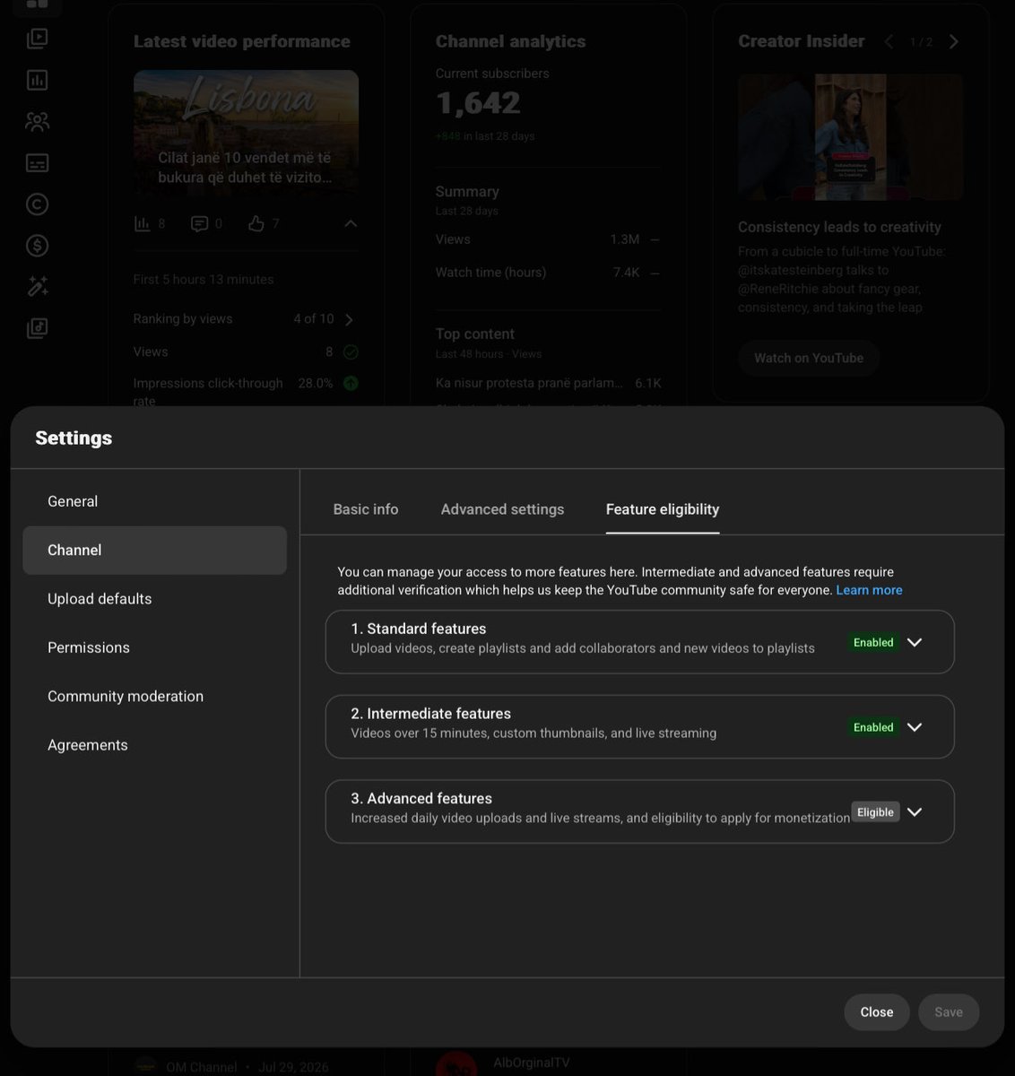Open Customization magic wand icon
Image resolution: width=1015 pixels, height=1076 pixels.
(x=37, y=287)
